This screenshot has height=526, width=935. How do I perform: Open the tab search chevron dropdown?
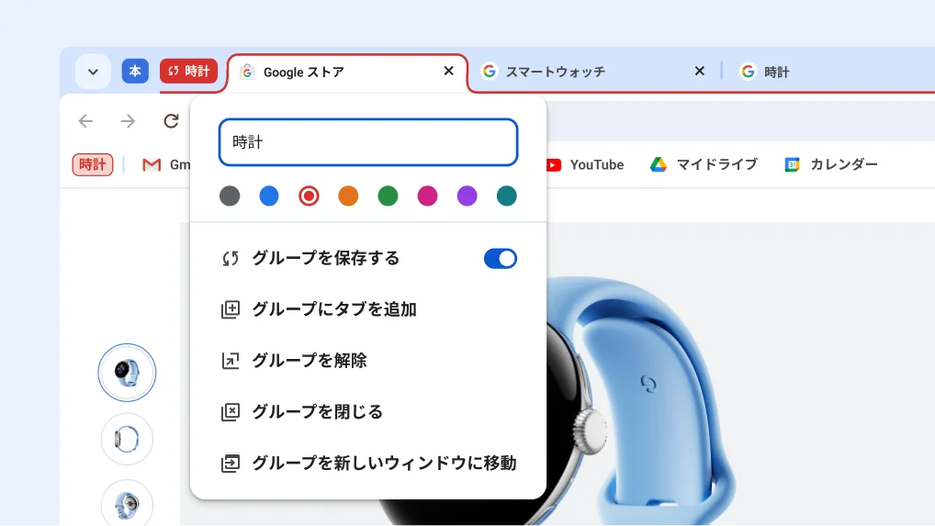click(x=93, y=72)
